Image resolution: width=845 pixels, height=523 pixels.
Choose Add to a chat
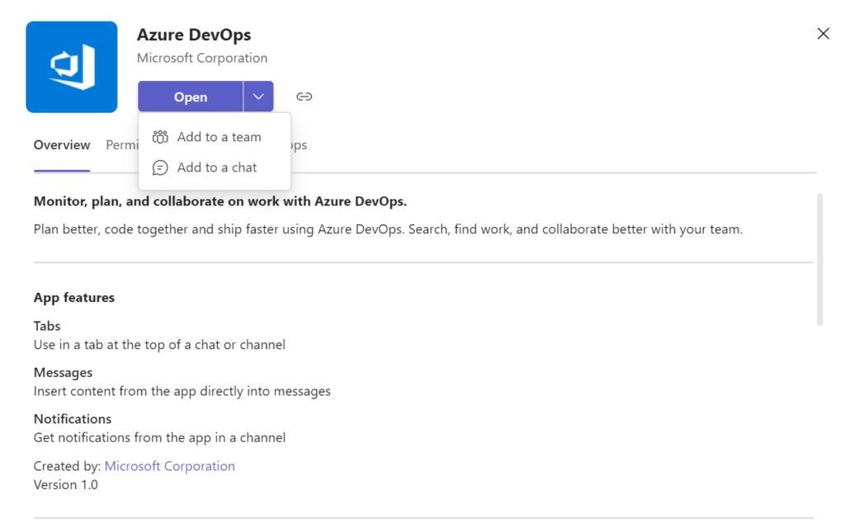(x=215, y=167)
